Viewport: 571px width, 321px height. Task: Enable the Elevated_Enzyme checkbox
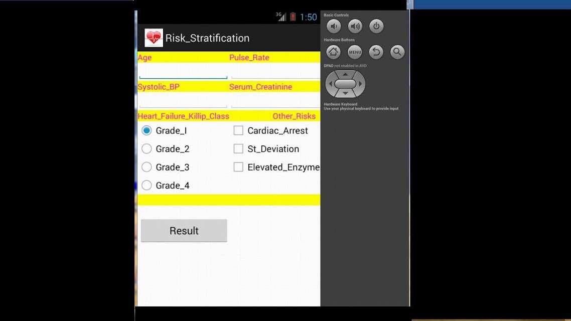238,167
